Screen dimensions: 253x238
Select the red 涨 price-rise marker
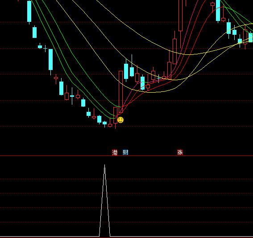click(180, 152)
